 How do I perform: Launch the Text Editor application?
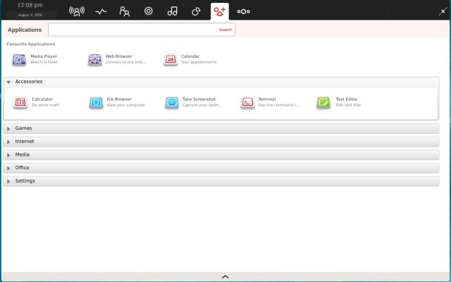point(338,102)
